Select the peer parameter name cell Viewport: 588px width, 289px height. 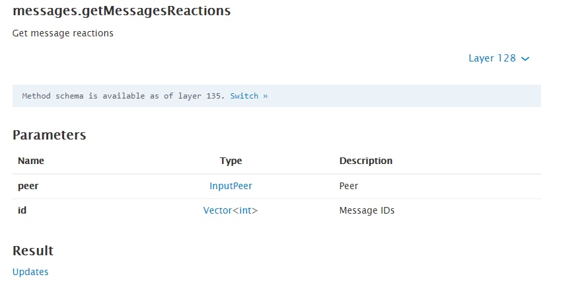[28, 186]
